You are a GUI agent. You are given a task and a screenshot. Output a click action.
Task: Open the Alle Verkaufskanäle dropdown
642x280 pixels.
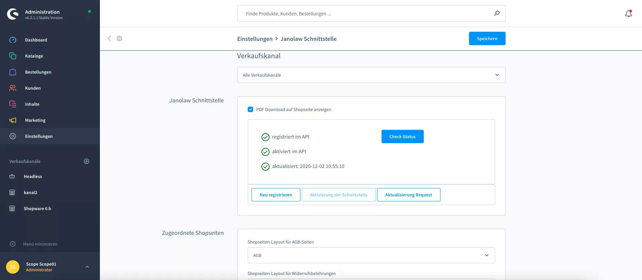371,75
